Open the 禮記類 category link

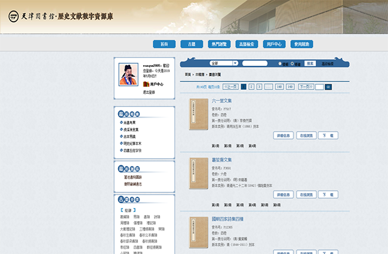pos(151,223)
